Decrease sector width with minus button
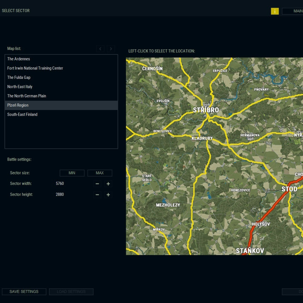 coord(97,184)
